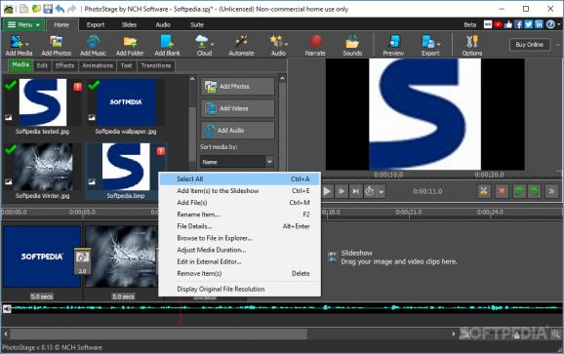Click the Beta link in the header

tap(469, 24)
